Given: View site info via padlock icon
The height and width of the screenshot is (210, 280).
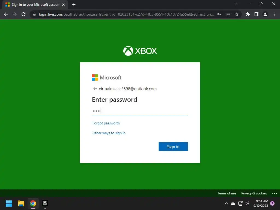Looking at the screenshot, I should [34, 14].
